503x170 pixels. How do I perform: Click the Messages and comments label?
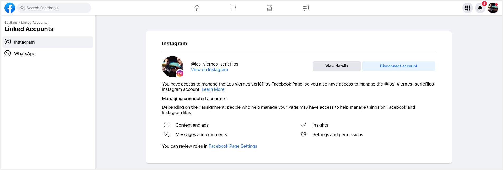[x=201, y=134]
